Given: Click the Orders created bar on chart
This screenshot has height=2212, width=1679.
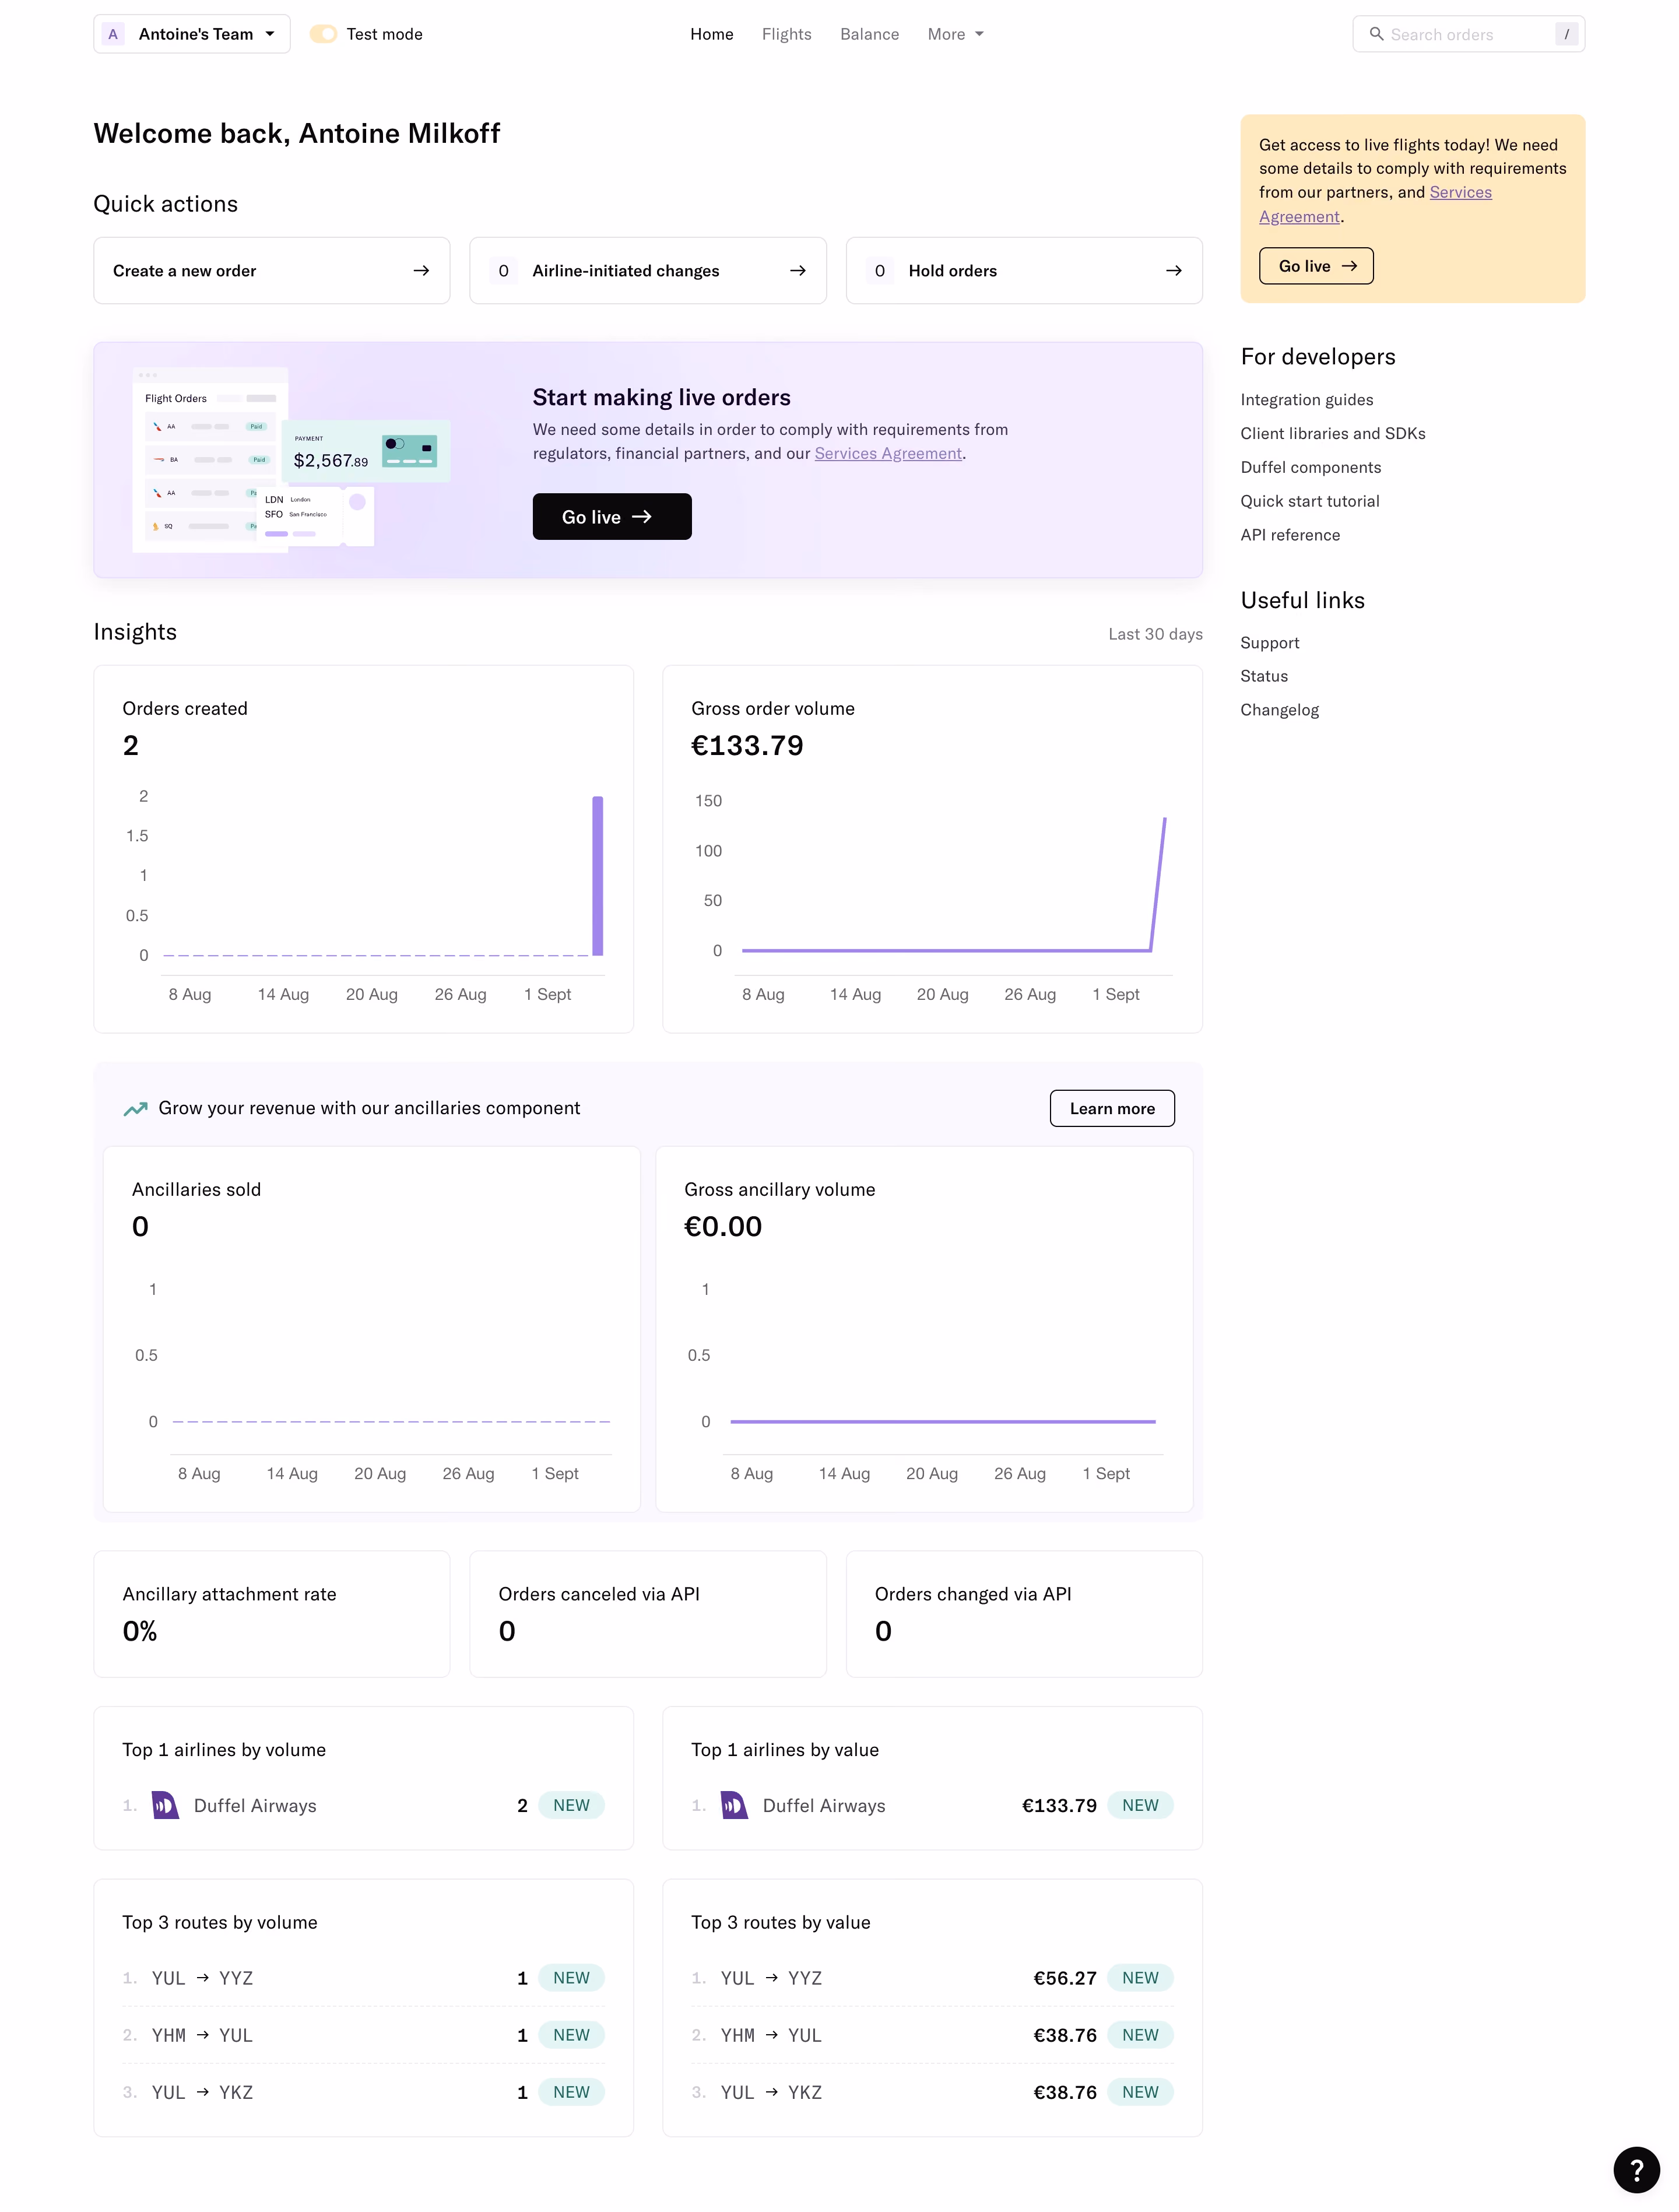Looking at the screenshot, I should point(597,876).
